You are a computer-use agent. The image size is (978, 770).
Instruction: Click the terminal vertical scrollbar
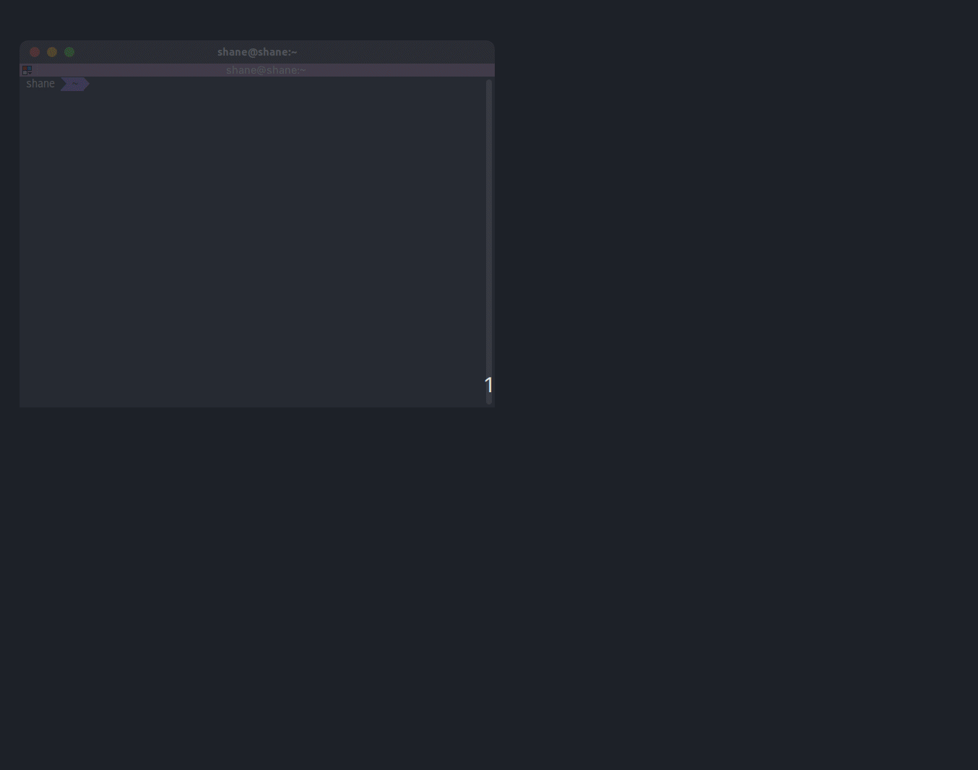(x=489, y=241)
